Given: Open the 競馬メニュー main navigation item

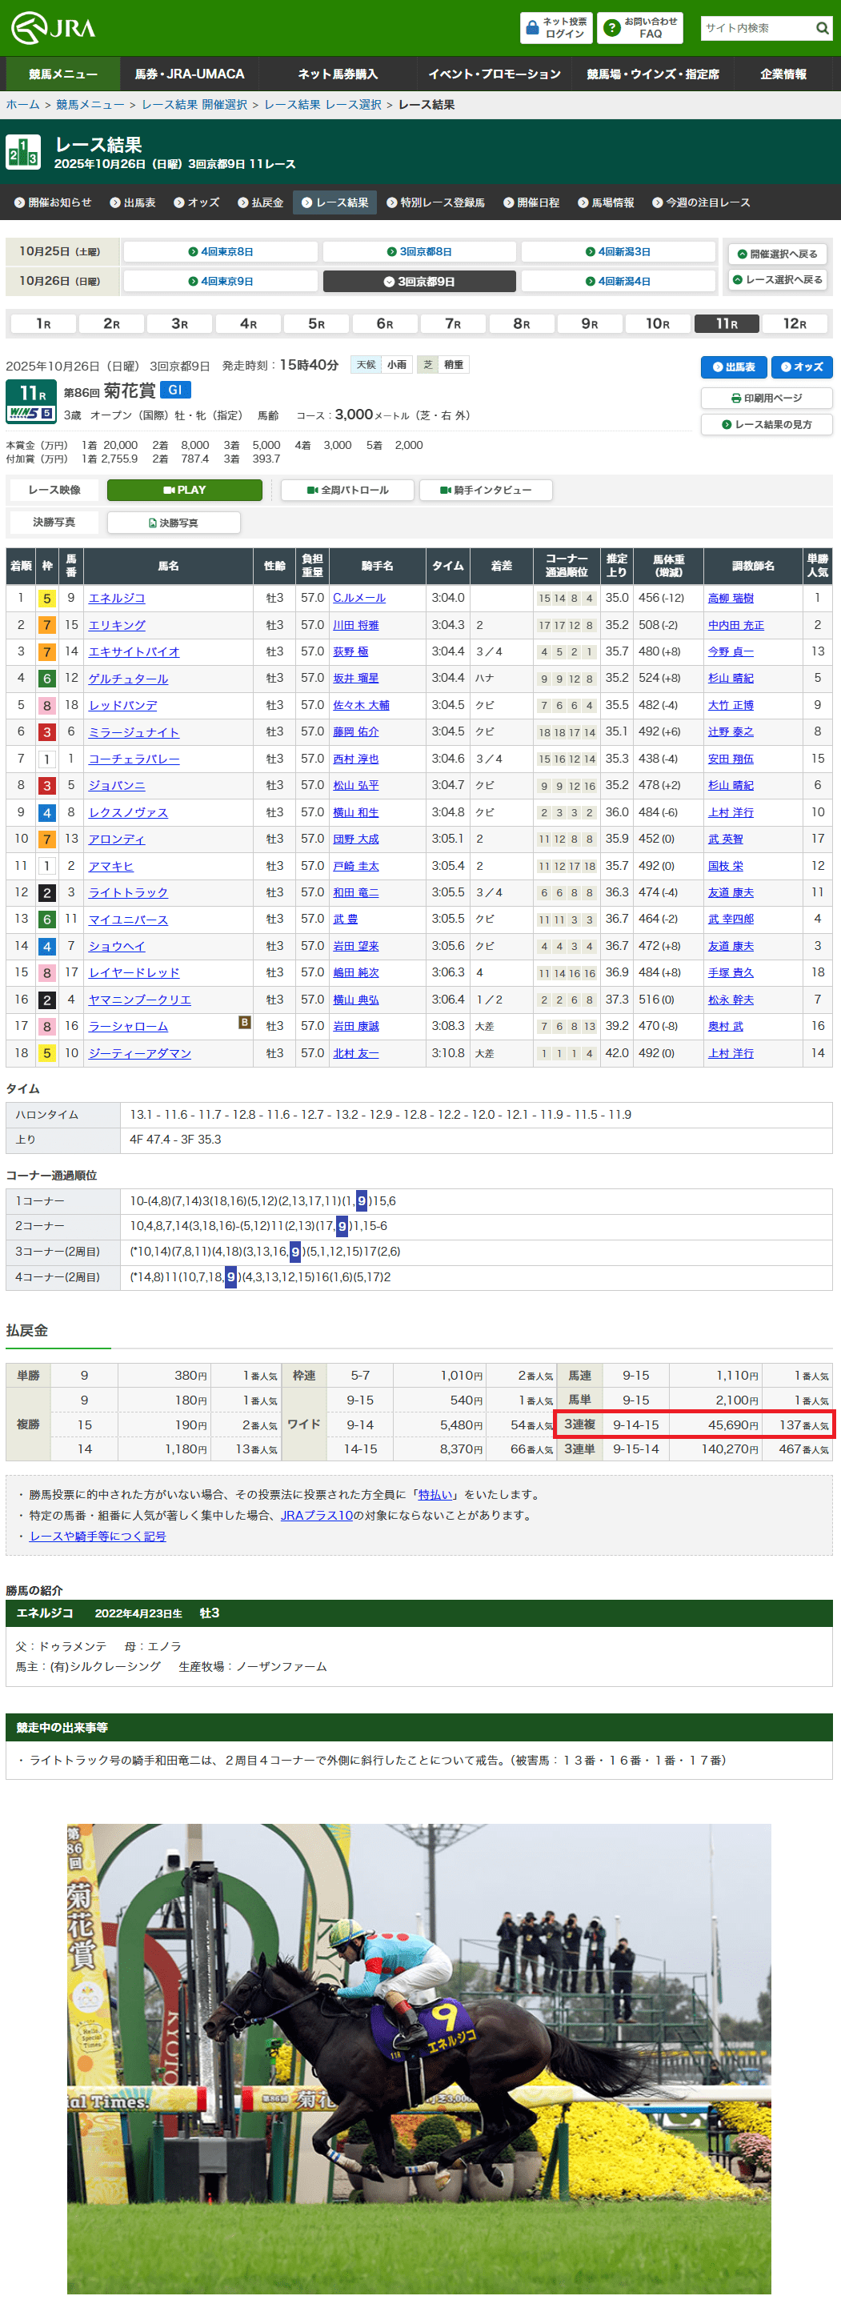Looking at the screenshot, I should click(x=63, y=74).
